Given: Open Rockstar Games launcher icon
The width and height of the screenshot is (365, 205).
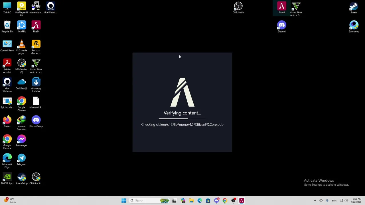Looking at the screenshot, I should point(36,47).
